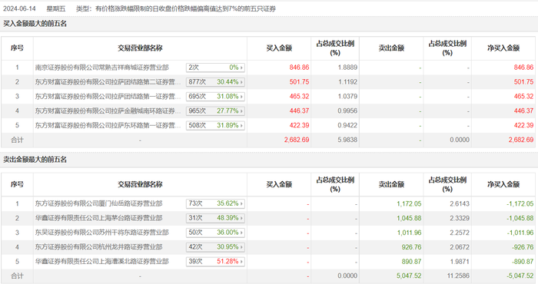Open 东方财富证券拉萨东环路第一证券营业部 link

coord(108,125)
